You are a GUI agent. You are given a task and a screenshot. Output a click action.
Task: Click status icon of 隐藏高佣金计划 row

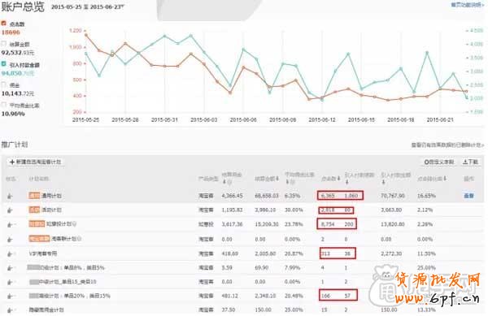point(10,310)
